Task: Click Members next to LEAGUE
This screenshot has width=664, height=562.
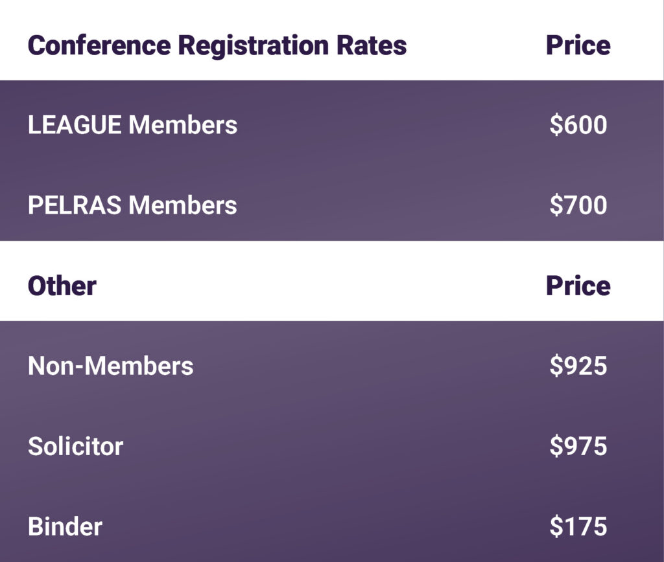Action: tap(183, 125)
